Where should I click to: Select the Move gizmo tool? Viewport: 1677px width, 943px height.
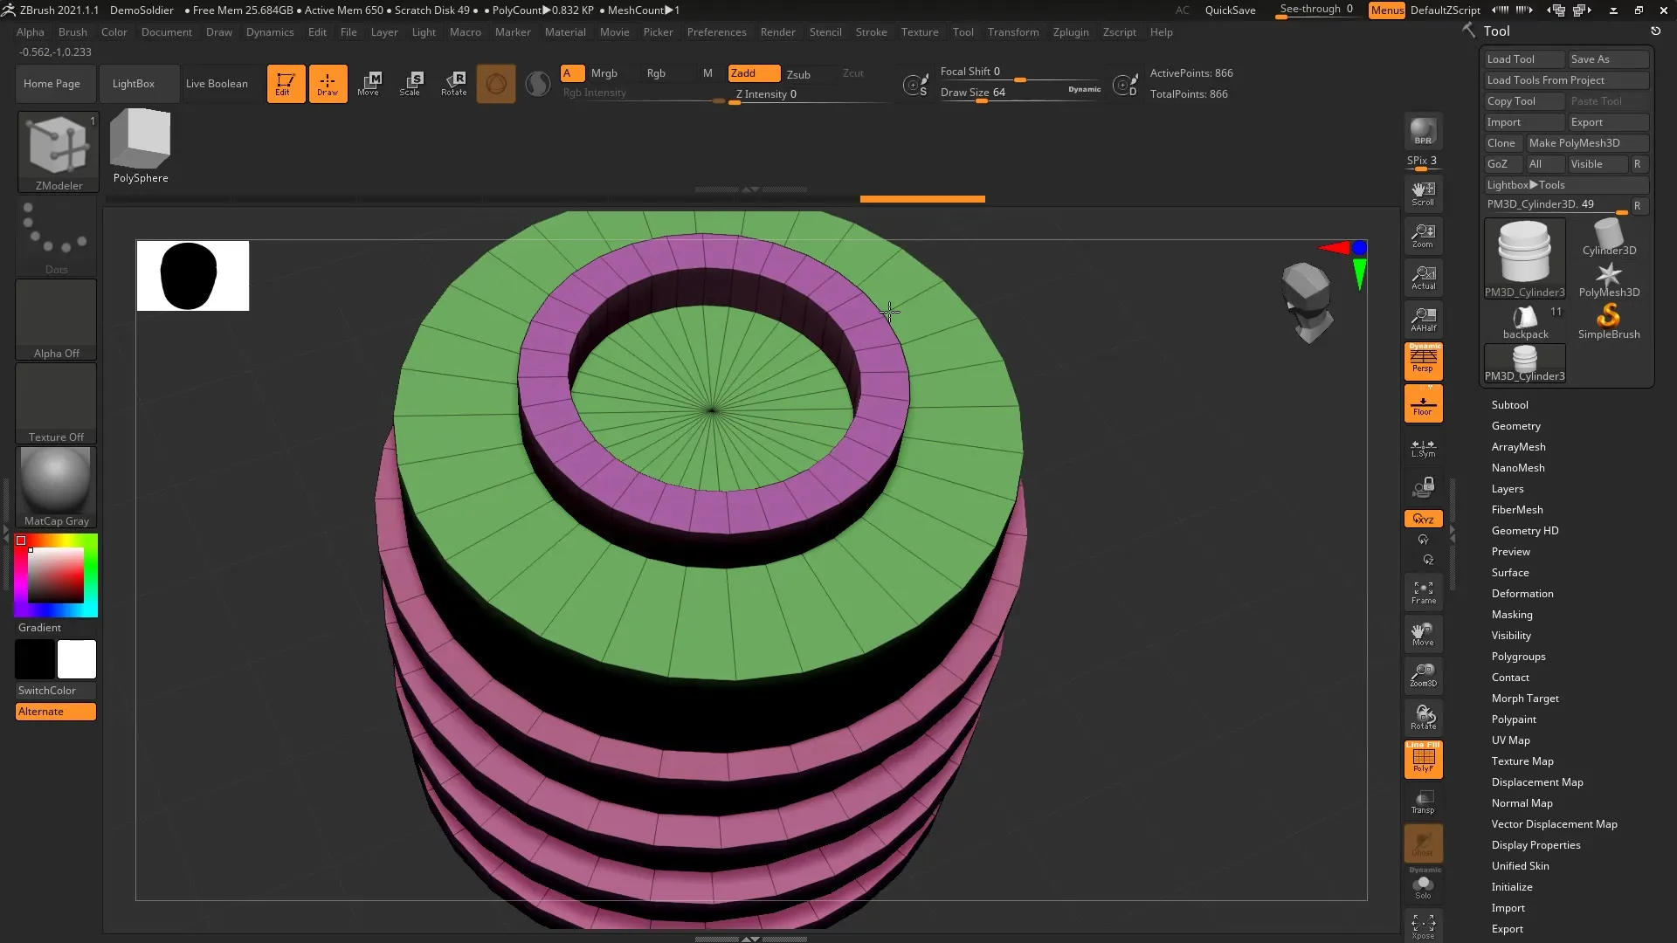tap(369, 84)
